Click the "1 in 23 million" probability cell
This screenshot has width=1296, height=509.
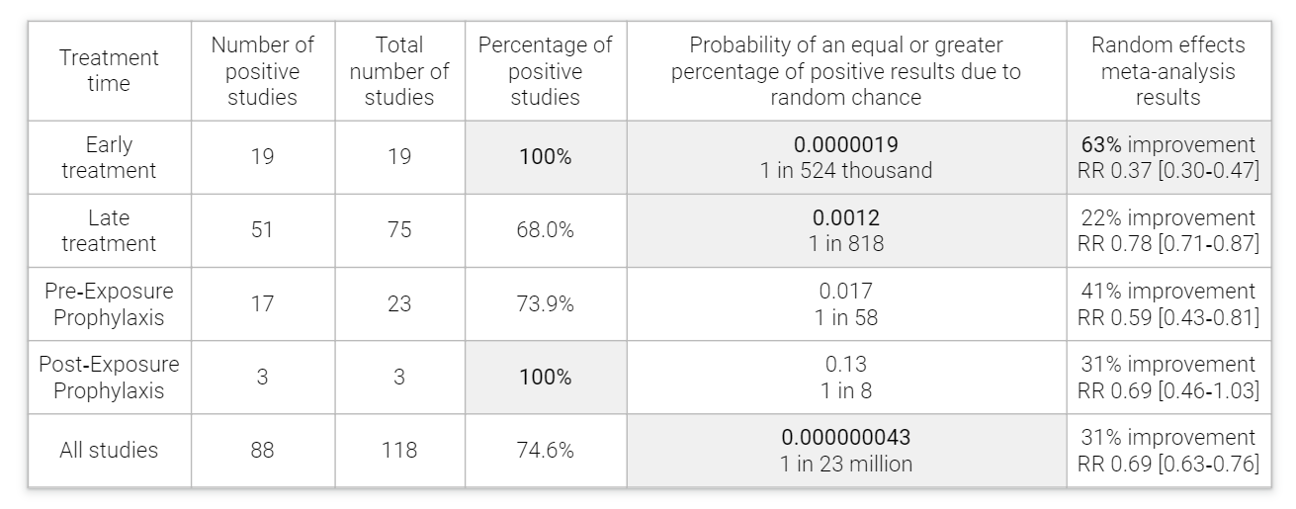click(845, 464)
